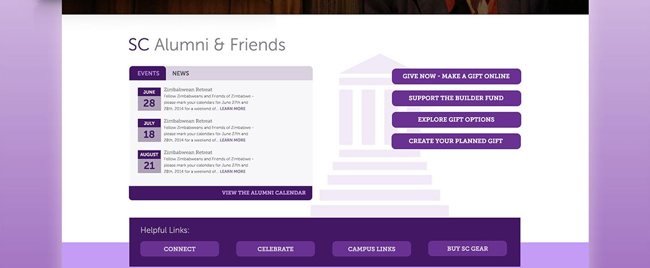Open Zimbabwean Retreat title in August event

[188, 153]
